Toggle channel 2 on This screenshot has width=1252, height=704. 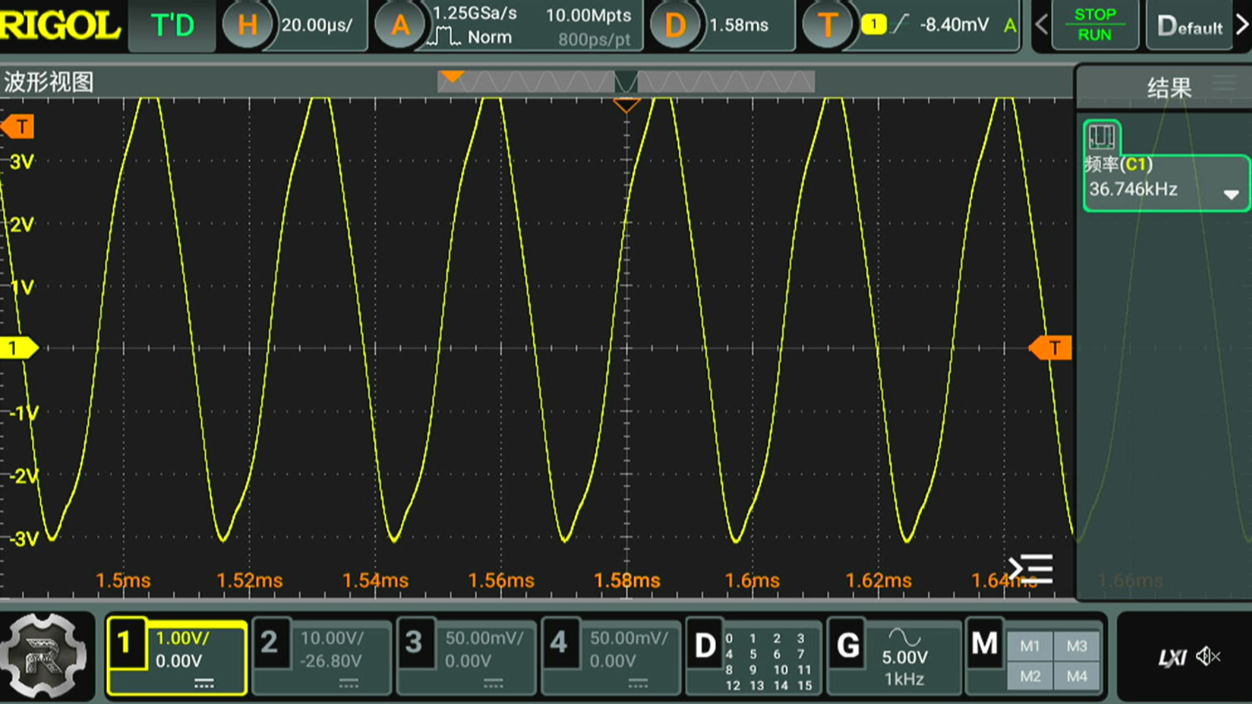pos(270,643)
